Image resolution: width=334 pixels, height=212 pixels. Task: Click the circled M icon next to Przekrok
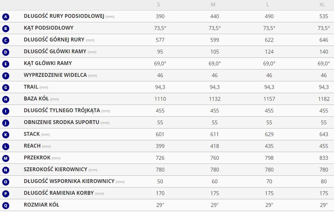pyautogui.click(x=5, y=158)
